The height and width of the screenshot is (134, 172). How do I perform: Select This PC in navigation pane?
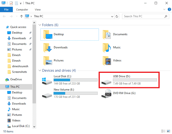pyautogui.click(x=16, y=87)
